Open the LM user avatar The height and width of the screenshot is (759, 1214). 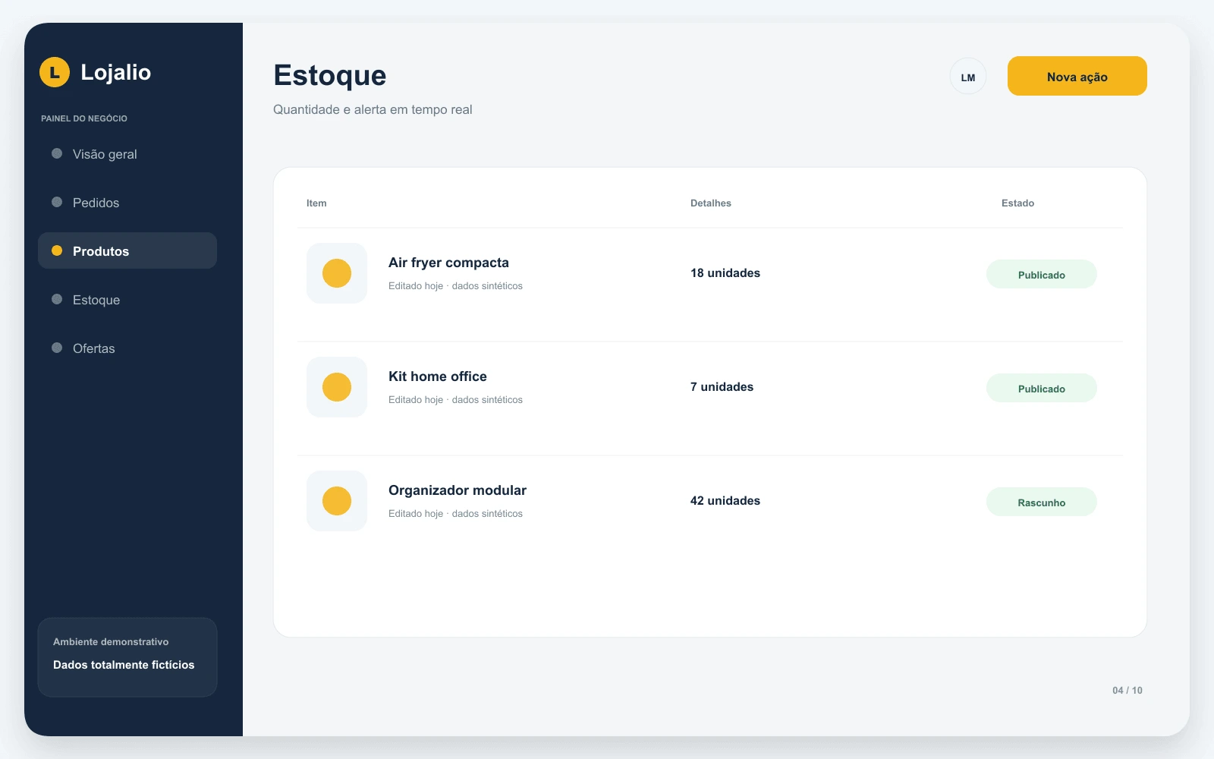[968, 77]
